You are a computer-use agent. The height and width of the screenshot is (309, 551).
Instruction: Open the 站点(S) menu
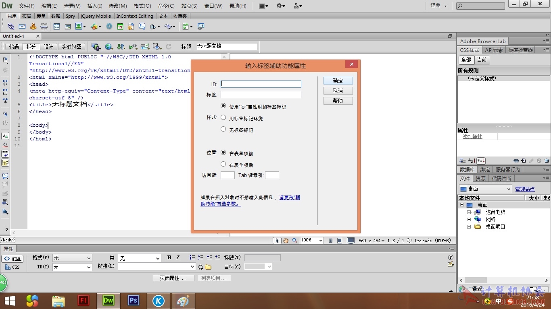pyautogui.click(x=190, y=6)
